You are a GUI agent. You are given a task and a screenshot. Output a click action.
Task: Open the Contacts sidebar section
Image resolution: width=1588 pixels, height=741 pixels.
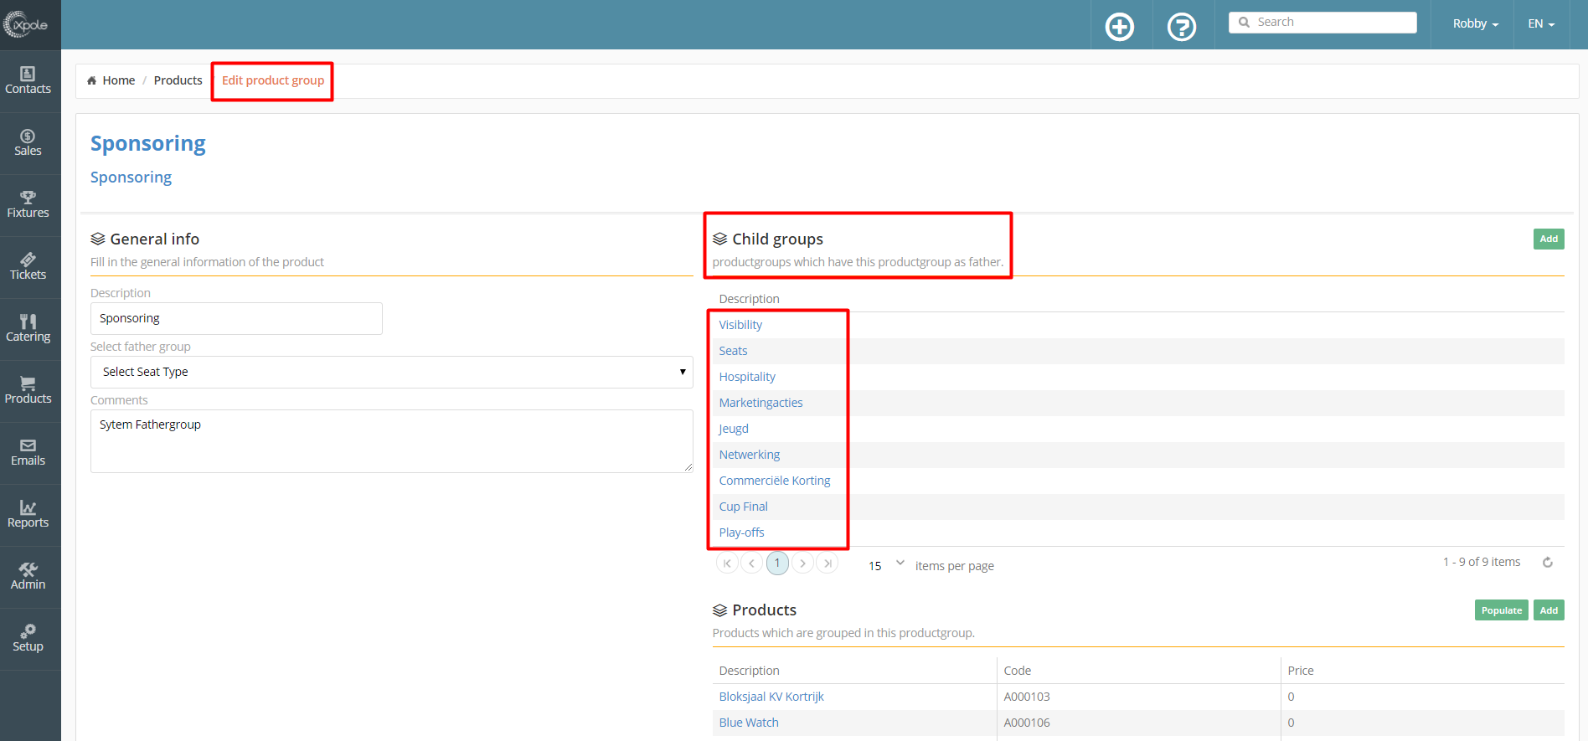28,81
